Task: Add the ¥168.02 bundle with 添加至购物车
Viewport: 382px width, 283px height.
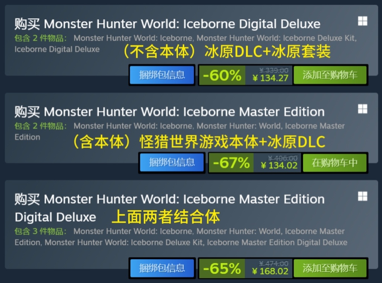Action: click(x=330, y=268)
